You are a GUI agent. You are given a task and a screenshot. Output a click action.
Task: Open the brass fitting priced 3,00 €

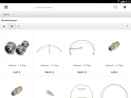click(x=114, y=46)
